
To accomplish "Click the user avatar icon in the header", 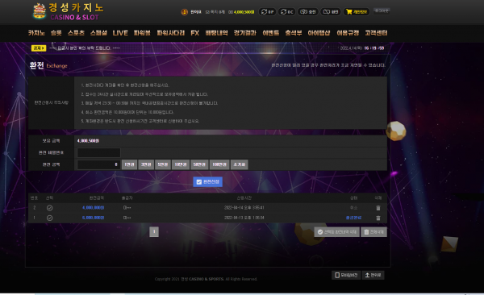I will click(x=184, y=12).
